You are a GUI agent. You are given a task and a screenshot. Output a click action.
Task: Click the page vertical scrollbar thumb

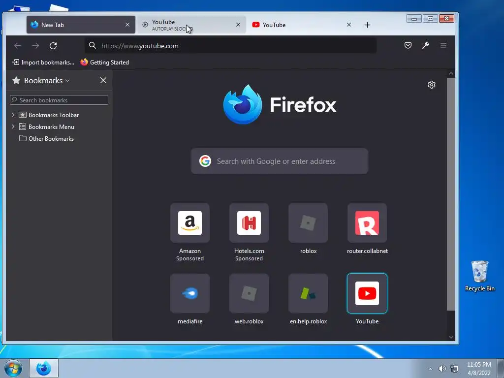coord(451,194)
